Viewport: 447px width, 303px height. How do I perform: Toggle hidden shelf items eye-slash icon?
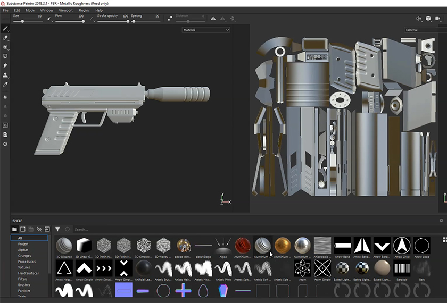click(x=39, y=229)
